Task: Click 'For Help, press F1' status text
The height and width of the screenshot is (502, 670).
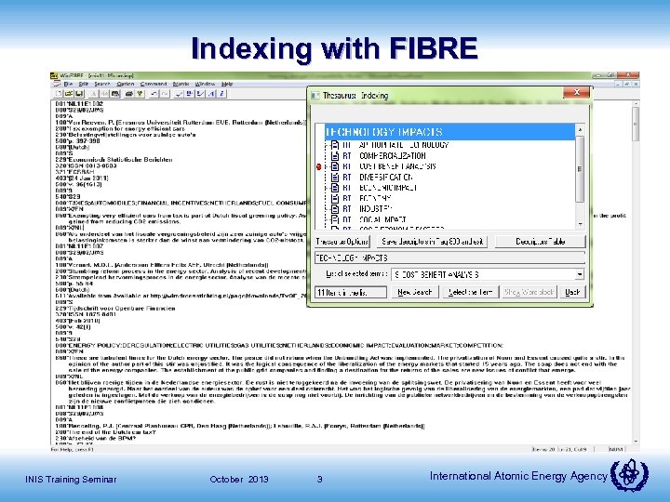Action: coord(73,450)
